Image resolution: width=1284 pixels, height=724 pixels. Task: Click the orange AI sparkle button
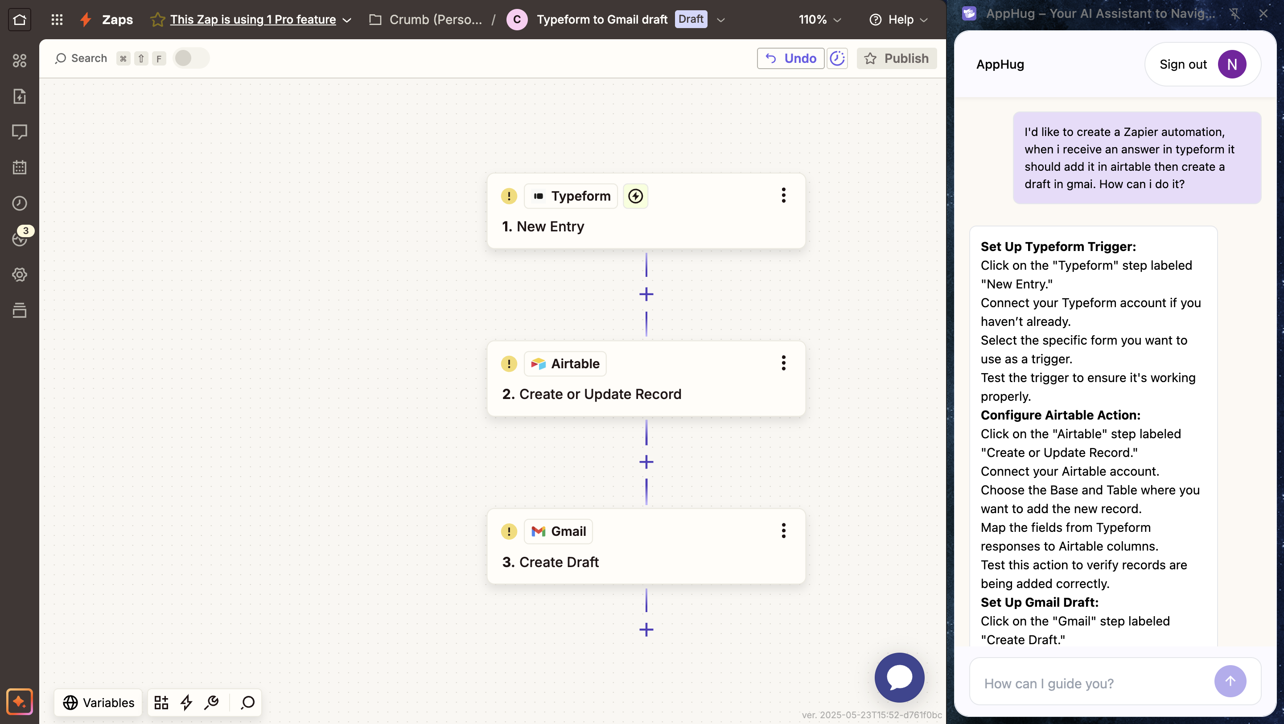[x=20, y=702]
